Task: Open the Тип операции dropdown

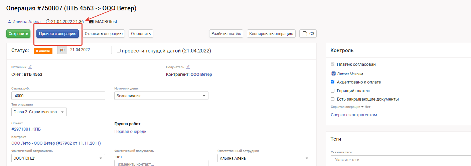Action: (39, 112)
